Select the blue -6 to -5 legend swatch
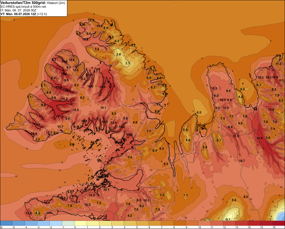Image resolution: width=285 pixels, height=229 pixels. click(7, 223)
